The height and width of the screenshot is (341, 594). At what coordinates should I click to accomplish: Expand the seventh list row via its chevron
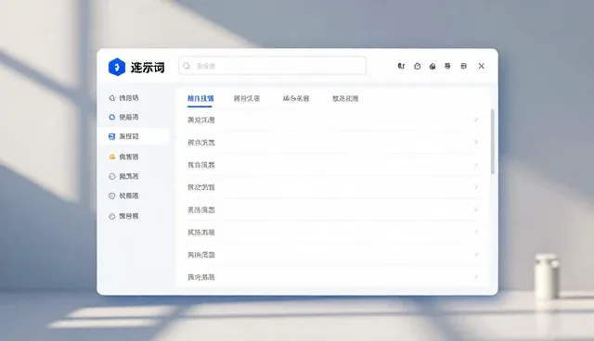tap(476, 255)
